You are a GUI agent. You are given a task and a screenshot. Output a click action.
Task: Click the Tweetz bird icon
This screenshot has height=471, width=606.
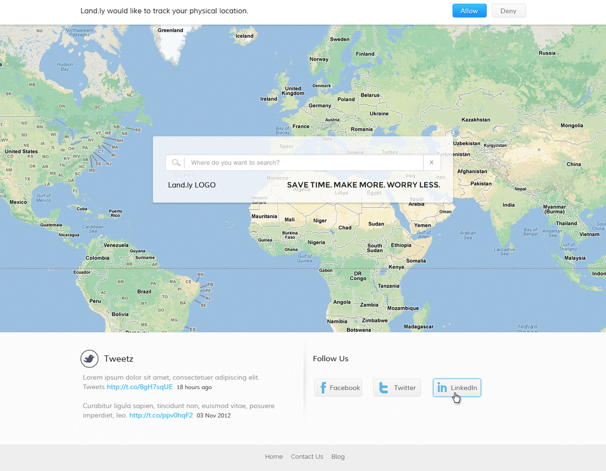(x=89, y=359)
